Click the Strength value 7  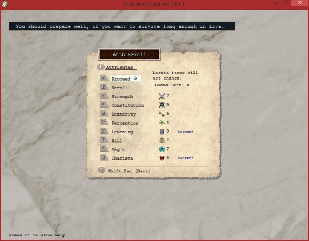168,96
